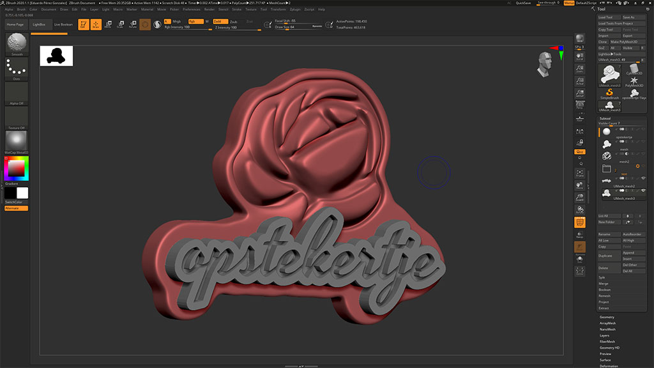
Task: Toggle the Qxyz rotation mode
Action: tap(580, 152)
